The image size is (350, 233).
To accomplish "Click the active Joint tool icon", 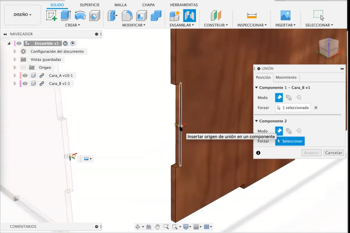I will coord(189,16).
